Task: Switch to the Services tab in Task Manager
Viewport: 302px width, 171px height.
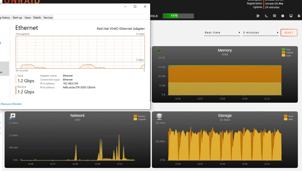Action: pyautogui.click(x=48, y=17)
